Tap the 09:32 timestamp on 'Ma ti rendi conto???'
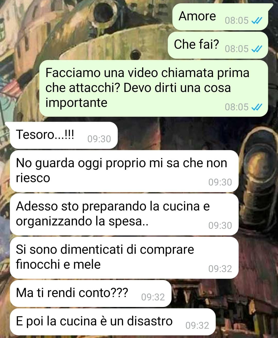 tap(153, 297)
